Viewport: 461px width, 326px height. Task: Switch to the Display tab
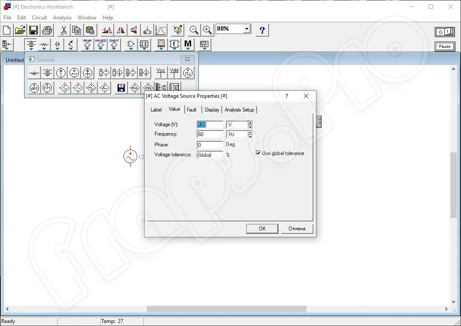click(x=212, y=110)
